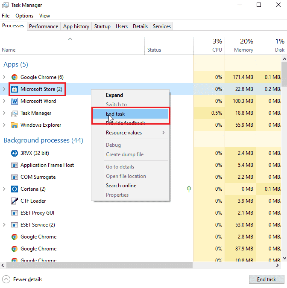Click the Apps (5) group heading
The image size is (287, 288).
(x=16, y=64)
